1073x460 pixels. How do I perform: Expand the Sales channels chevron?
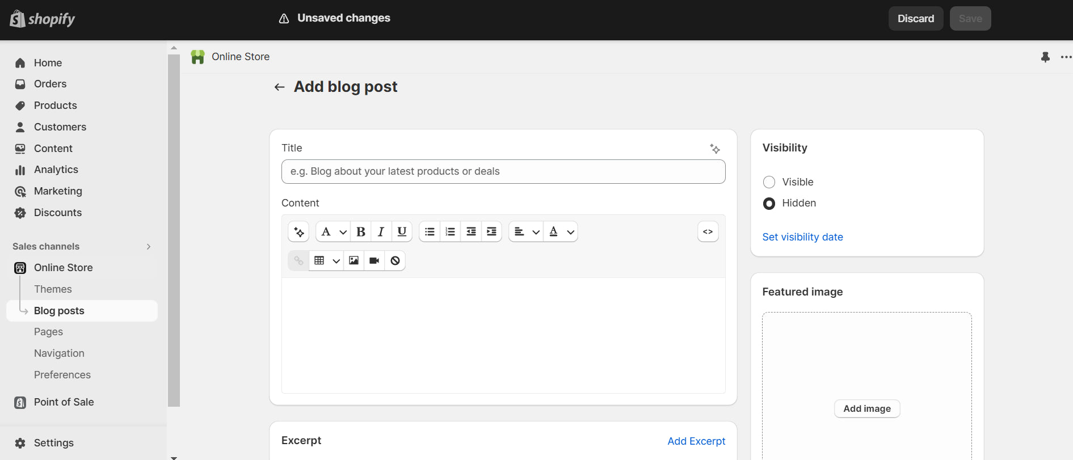[x=149, y=247]
